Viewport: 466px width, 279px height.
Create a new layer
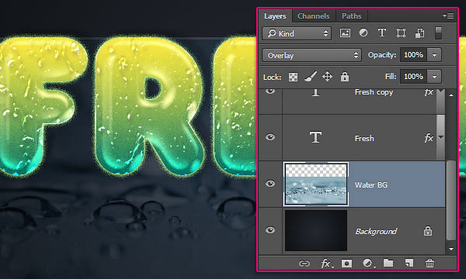[409, 263]
